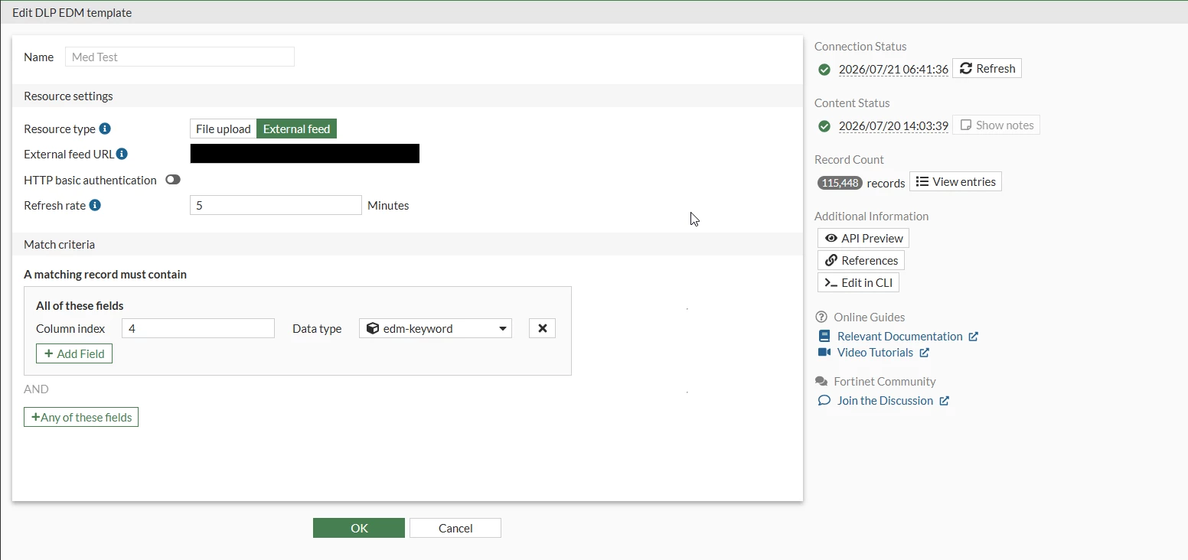
Task: Click the Column index input field
Action: 198,328
